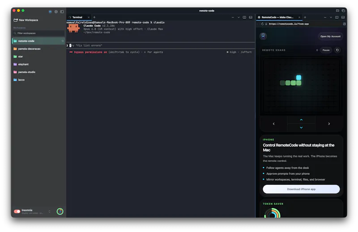Select the remote-code workspace

38,41
